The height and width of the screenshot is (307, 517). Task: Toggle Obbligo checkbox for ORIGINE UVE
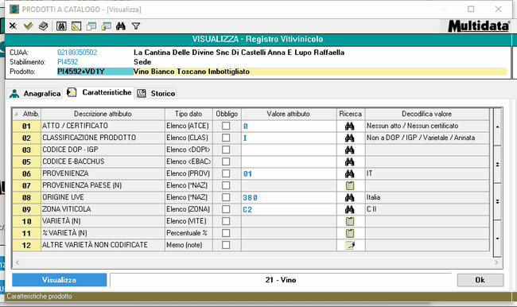point(226,197)
